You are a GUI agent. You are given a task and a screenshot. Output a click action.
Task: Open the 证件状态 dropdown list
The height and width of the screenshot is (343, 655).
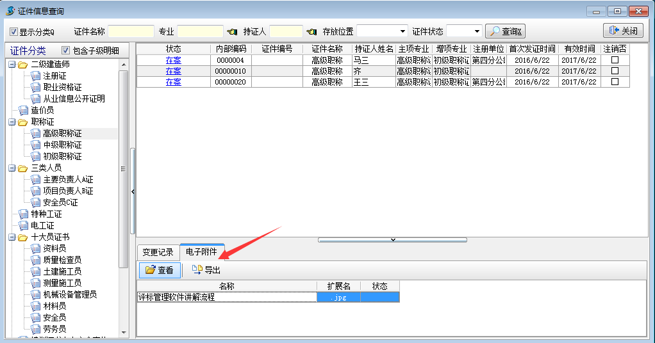(477, 31)
